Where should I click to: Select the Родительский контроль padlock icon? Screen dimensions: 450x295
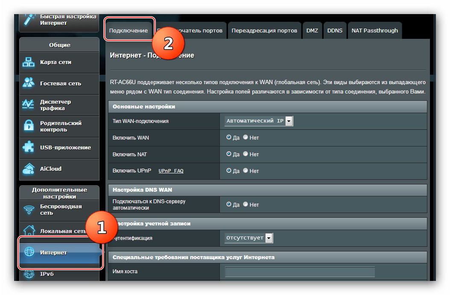tap(29, 126)
